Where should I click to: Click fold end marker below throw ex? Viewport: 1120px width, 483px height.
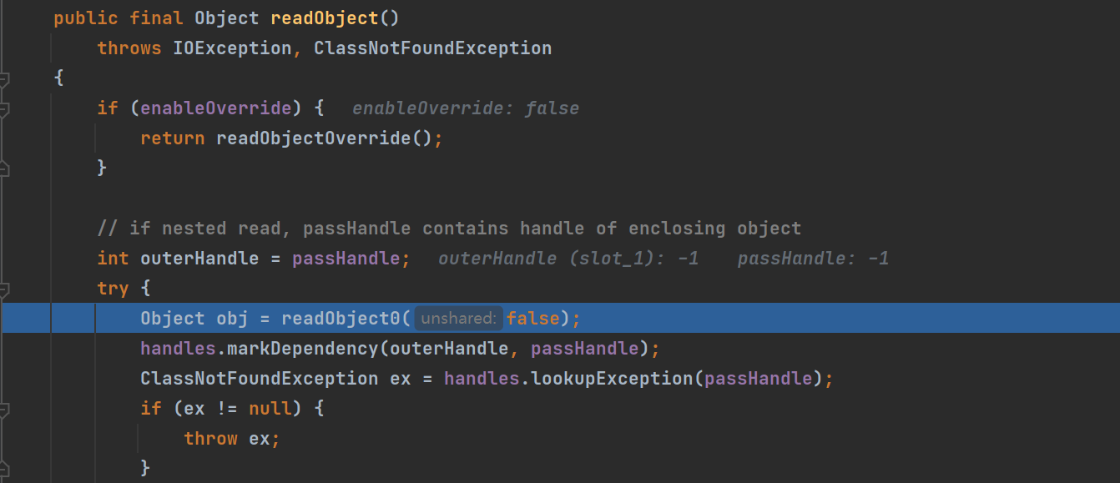pos(4,469)
